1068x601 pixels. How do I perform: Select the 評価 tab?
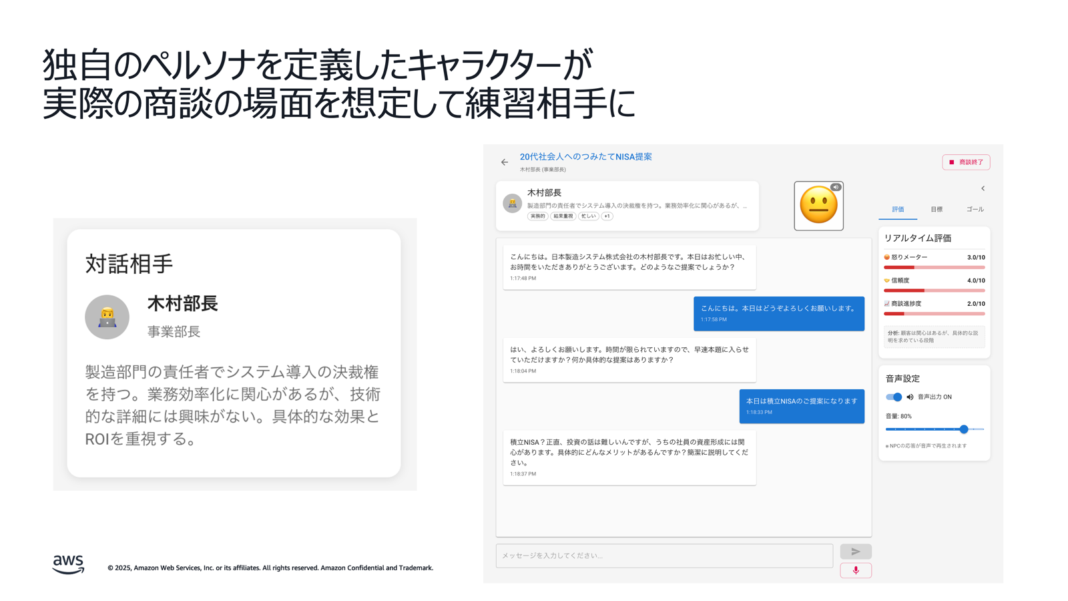[898, 210]
